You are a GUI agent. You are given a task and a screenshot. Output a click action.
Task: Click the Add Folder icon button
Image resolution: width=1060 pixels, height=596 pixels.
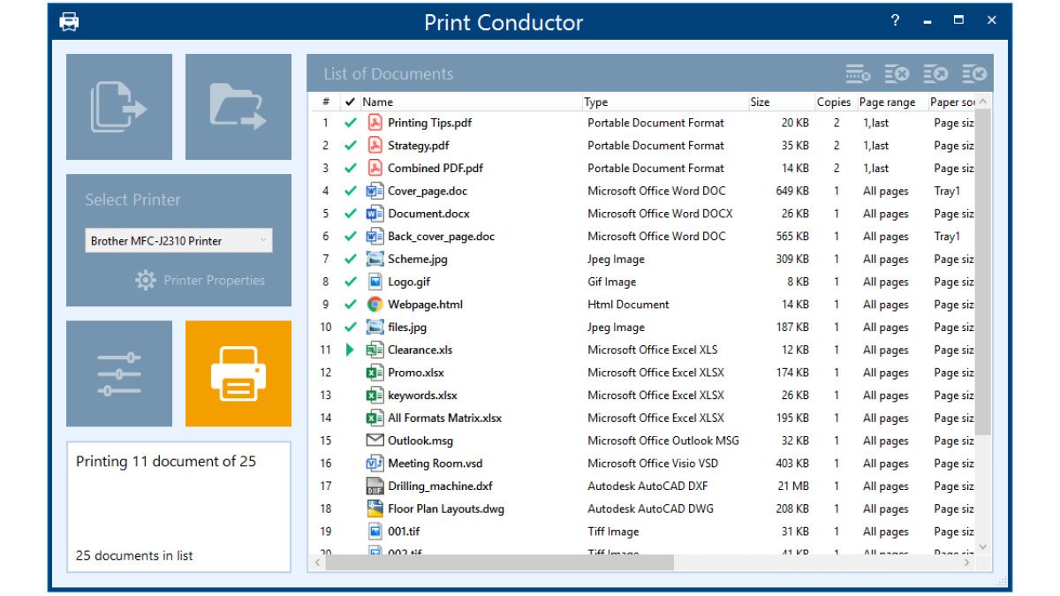tap(238, 107)
